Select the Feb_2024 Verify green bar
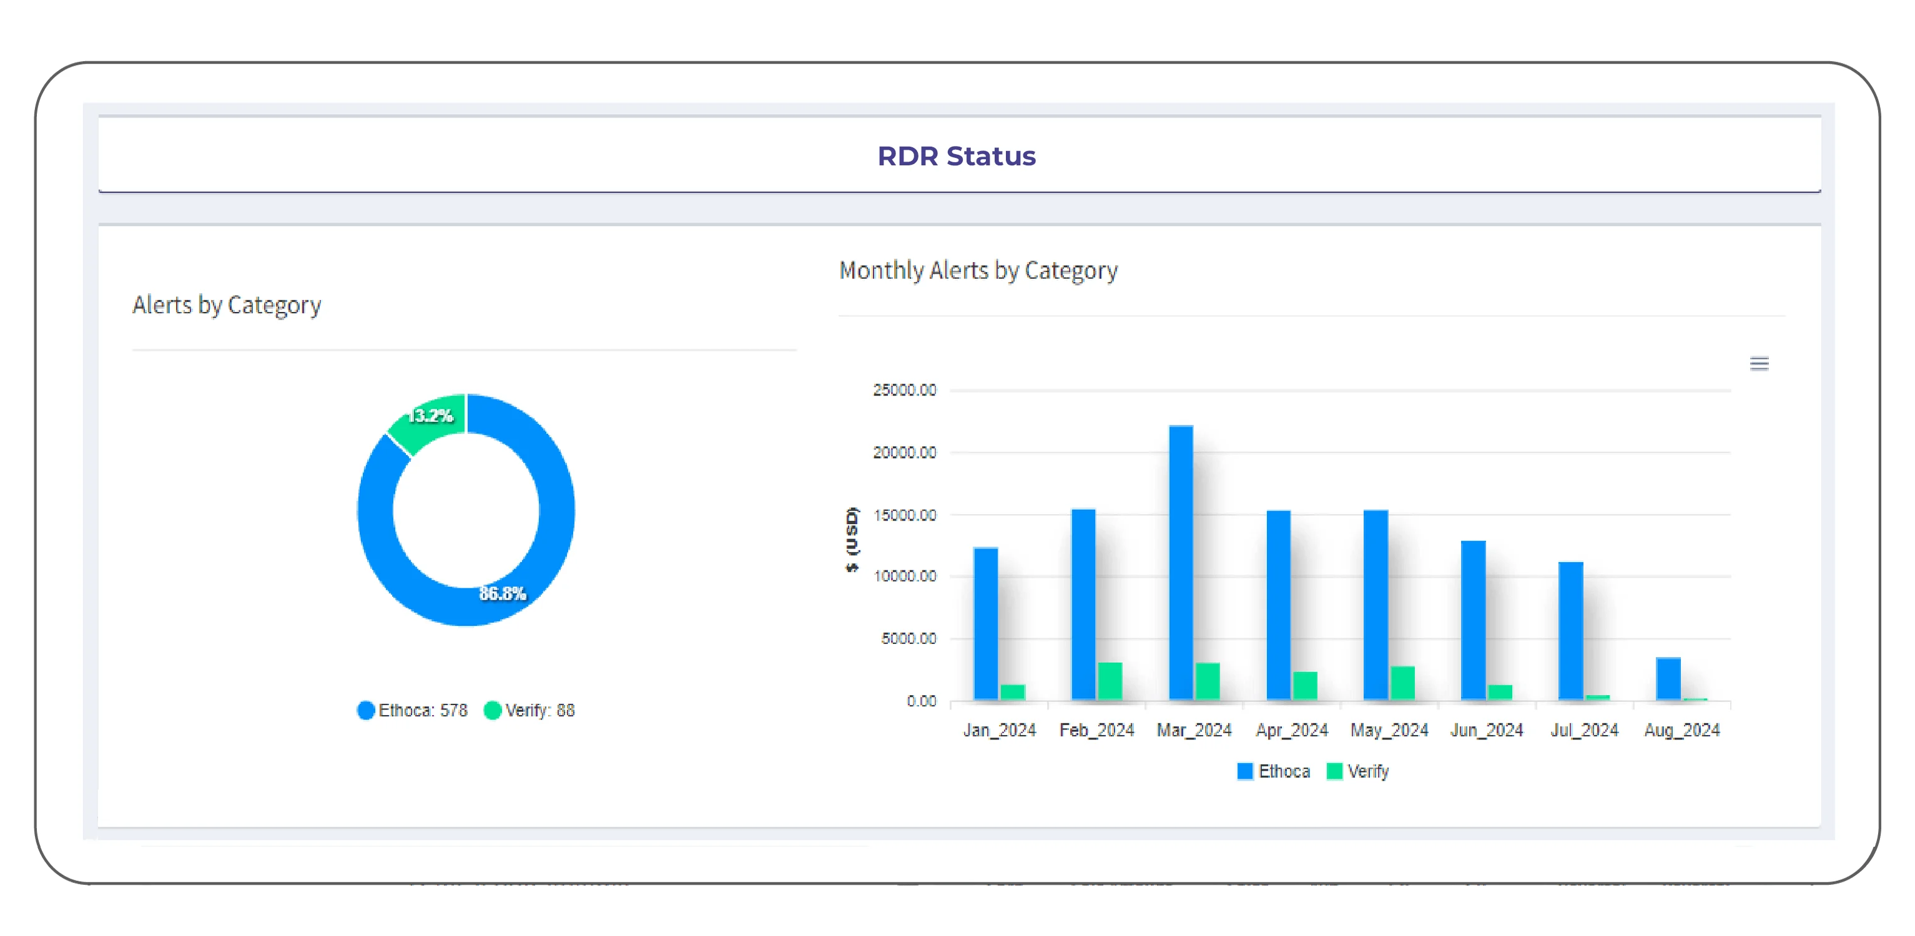Image resolution: width=1915 pixels, height=936 pixels. (1110, 680)
